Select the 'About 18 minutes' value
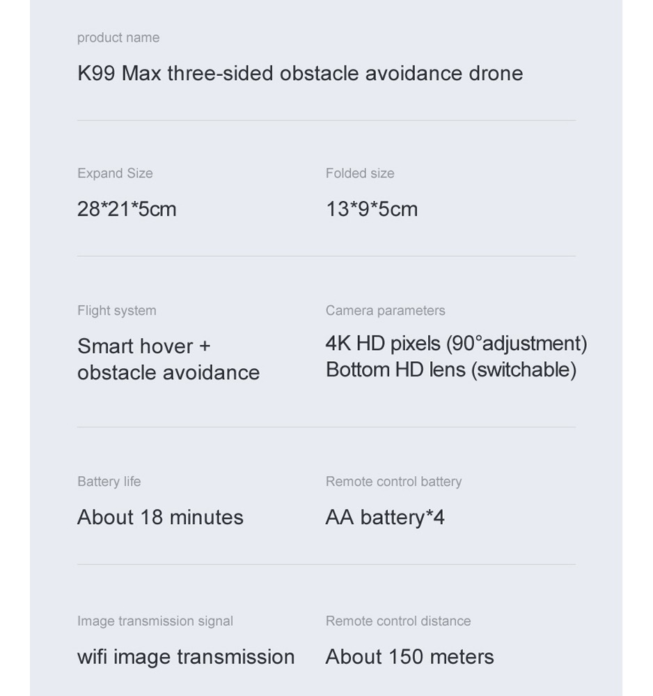Screen dimensions: 653x696 160,518
